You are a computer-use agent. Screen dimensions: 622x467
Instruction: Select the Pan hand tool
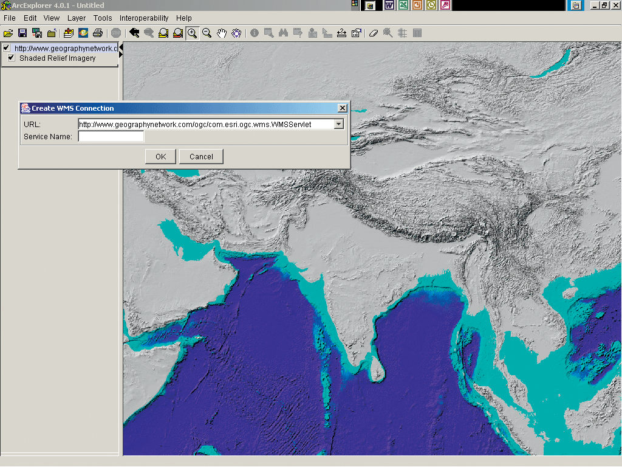pyautogui.click(x=222, y=33)
